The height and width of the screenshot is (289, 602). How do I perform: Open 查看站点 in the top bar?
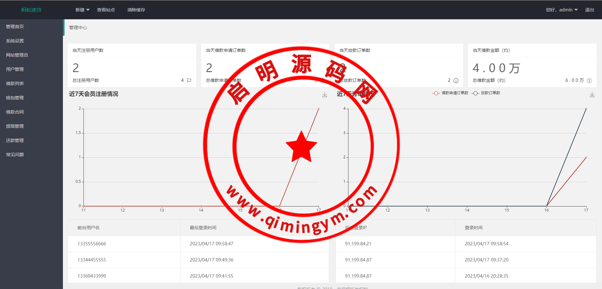point(106,10)
